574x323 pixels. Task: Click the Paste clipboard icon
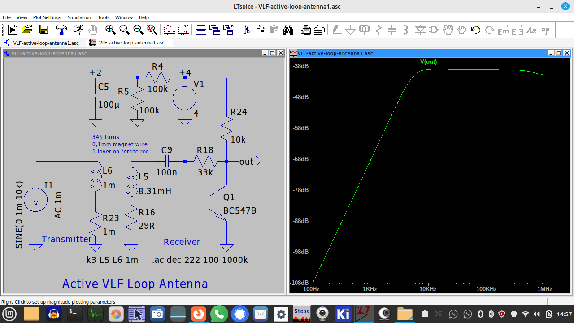(274, 30)
